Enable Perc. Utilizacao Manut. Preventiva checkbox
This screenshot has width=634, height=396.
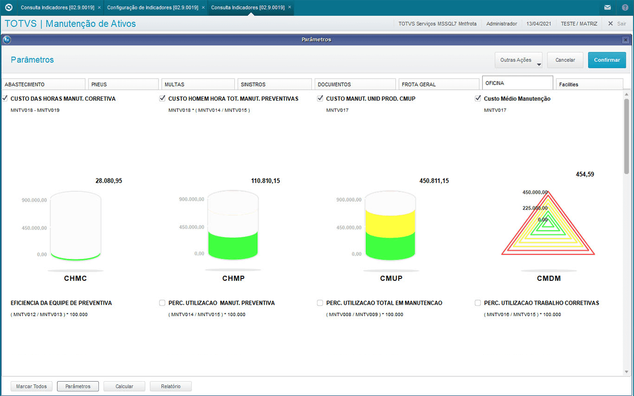(162, 303)
